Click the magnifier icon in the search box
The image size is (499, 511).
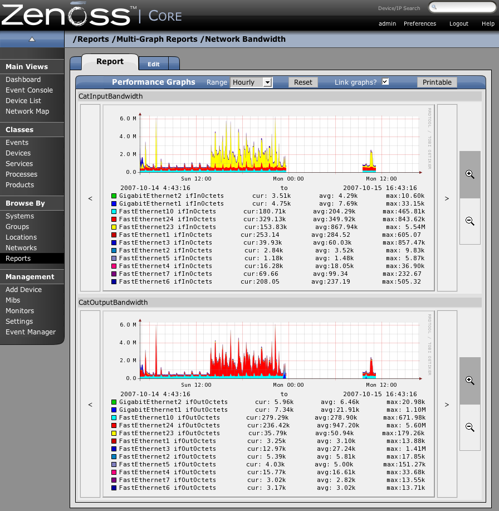point(434,7)
